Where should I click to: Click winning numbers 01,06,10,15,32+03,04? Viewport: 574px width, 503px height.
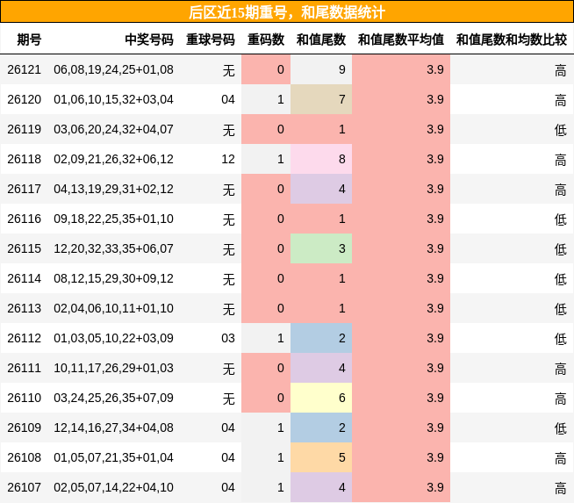click(x=113, y=99)
